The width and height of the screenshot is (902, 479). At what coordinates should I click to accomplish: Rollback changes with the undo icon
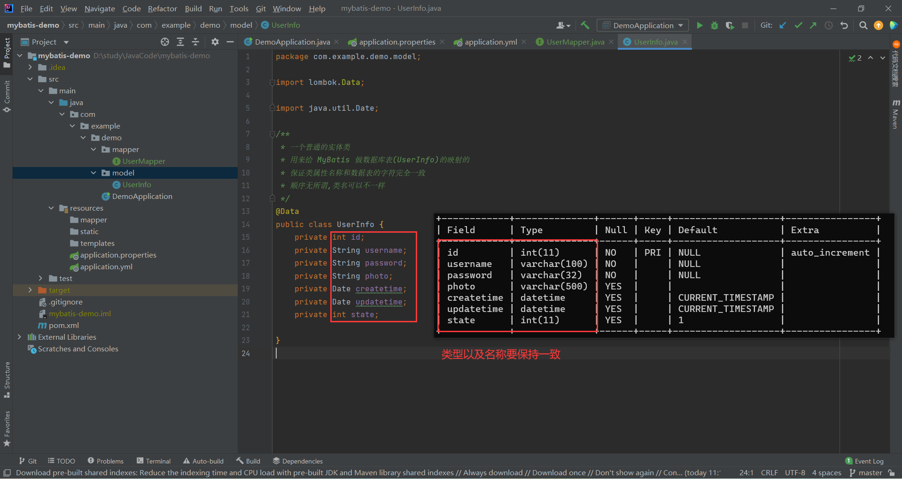click(844, 25)
